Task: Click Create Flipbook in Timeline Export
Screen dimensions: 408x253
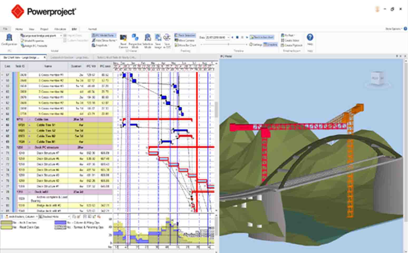Action: pos(291,45)
